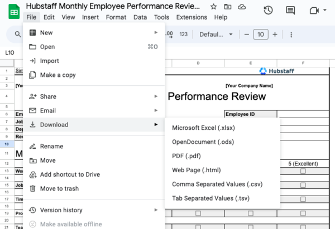Expand the Email submenu arrow
The height and width of the screenshot is (229, 335).
156,110
